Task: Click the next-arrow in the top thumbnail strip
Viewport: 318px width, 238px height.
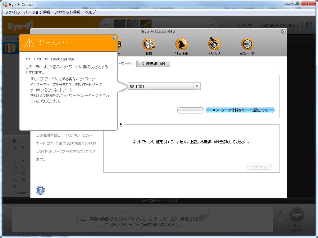Action: coord(211,25)
